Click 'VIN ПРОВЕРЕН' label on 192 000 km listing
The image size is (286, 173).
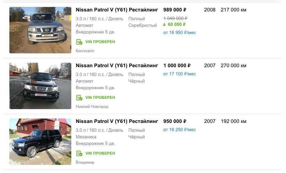[100, 153]
